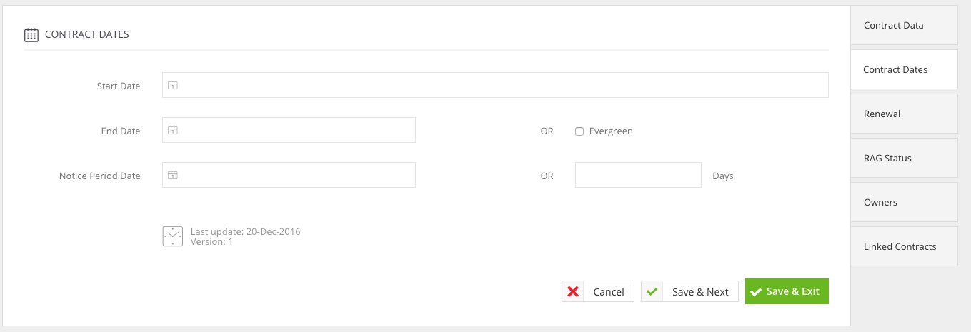Click the clock icon beside Last update

coord(173,236)
